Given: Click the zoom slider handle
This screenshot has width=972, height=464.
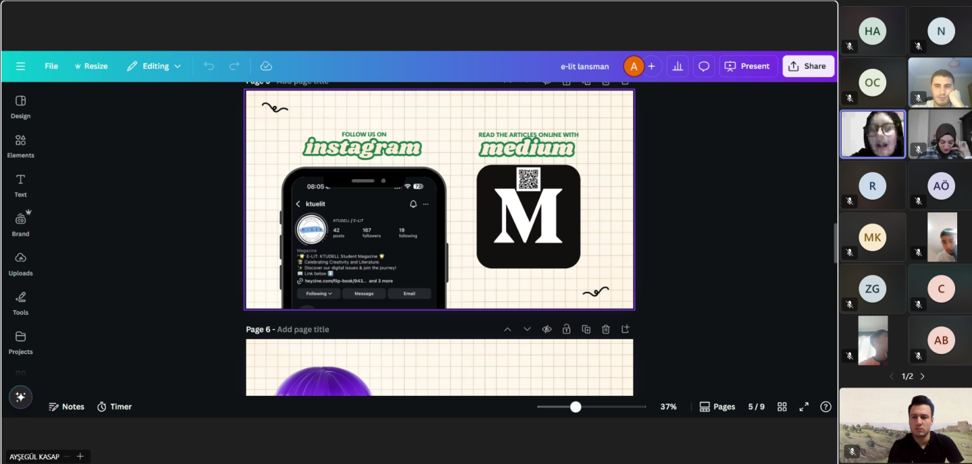Looking at the screenshot, I should click(576, 407).
